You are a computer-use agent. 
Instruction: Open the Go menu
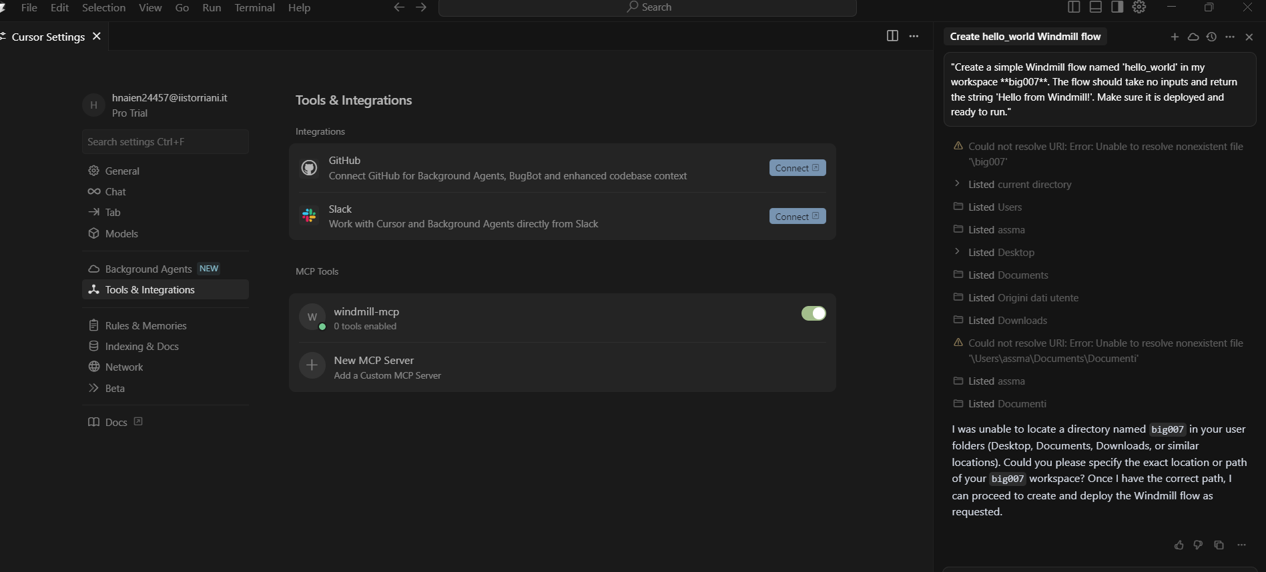(182, 7)
